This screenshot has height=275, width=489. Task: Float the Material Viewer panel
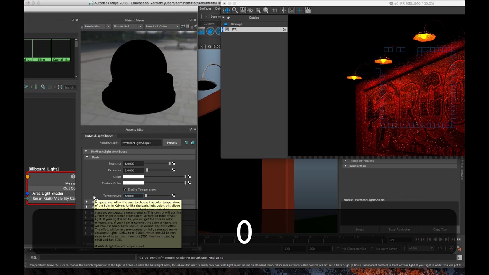click(191, 20)
